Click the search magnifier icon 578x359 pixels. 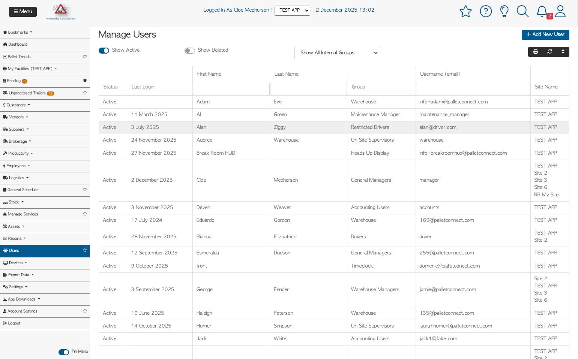[522, 11]
